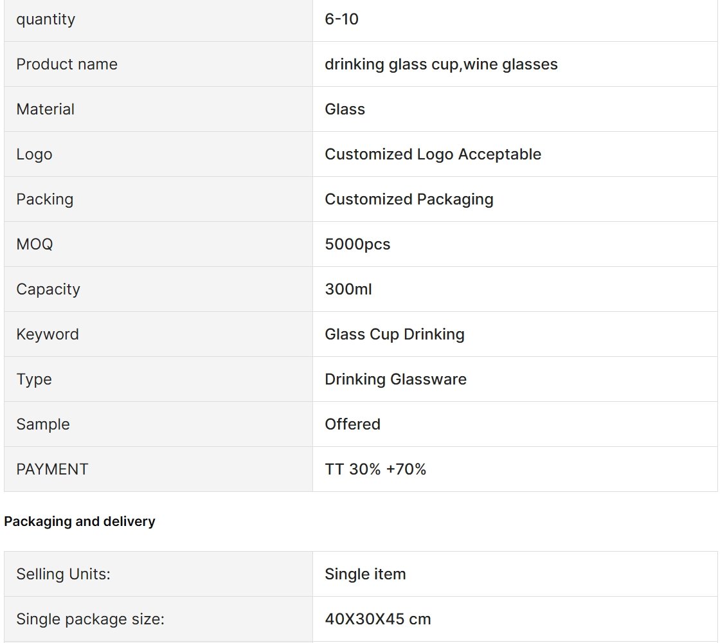Select the Capacity value 300ml
Viewport: 727px width, 643px height.
point(348,289)
